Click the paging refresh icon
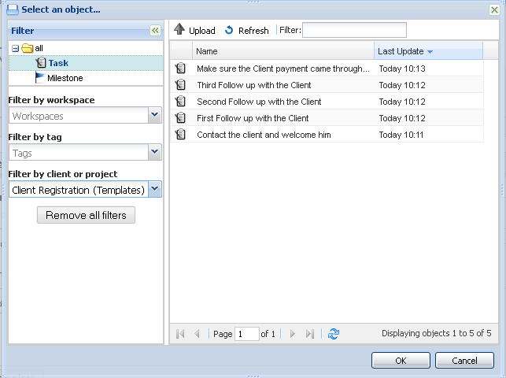The width and height of the screenshot is (506, 378). tap(334, 334)
